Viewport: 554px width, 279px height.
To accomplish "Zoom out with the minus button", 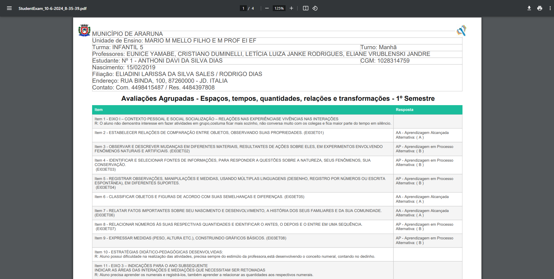I will click(x=267, y=8).
